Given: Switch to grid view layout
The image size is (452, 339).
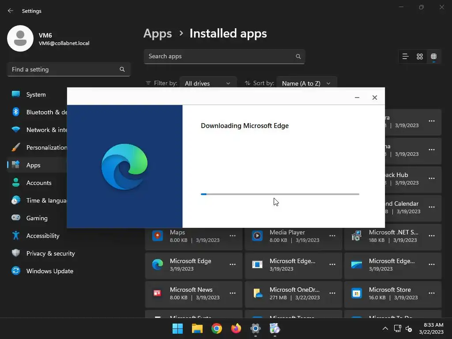Looking at the screenshot, I should click(x=420, y=56).
